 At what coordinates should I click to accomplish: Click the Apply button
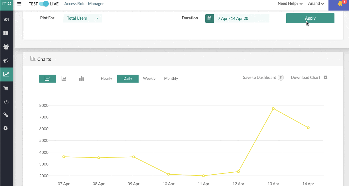tap(310, 18)
